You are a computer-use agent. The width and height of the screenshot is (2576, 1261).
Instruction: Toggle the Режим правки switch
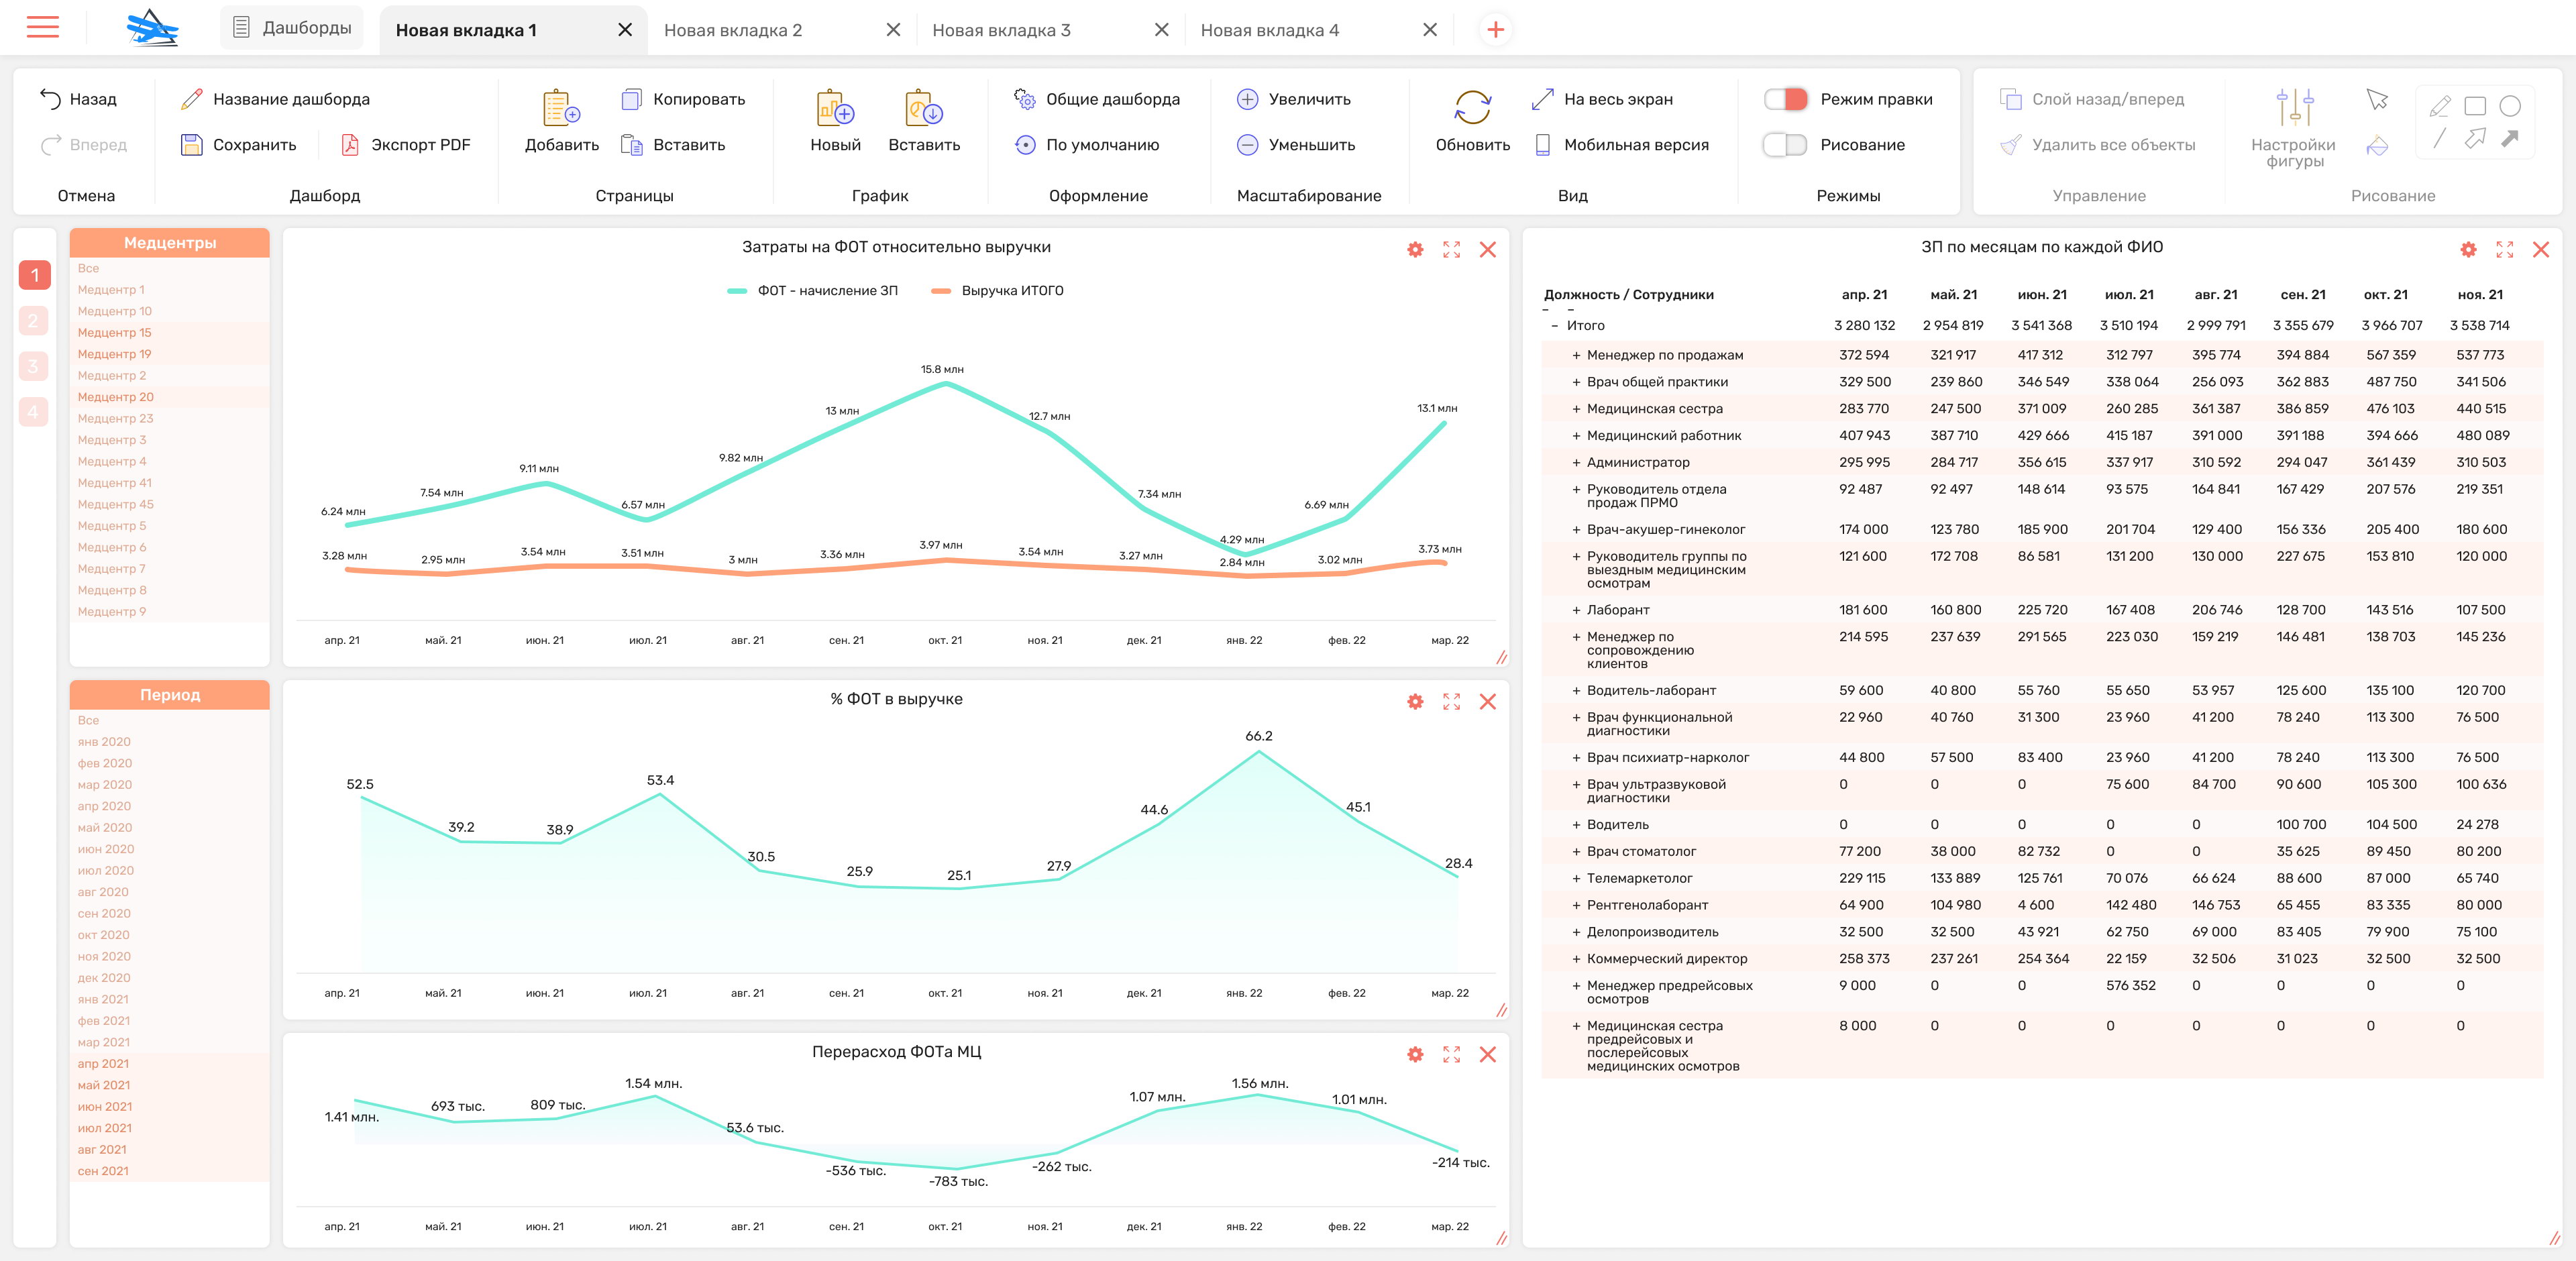1785,99
